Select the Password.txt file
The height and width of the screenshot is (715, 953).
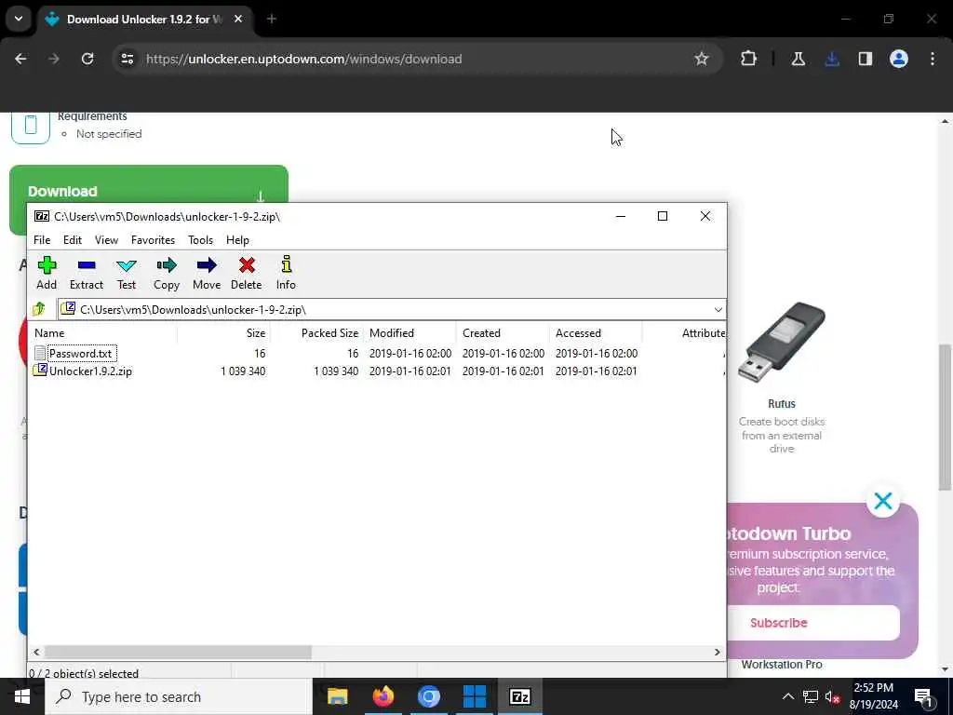[x=80, y=353]
